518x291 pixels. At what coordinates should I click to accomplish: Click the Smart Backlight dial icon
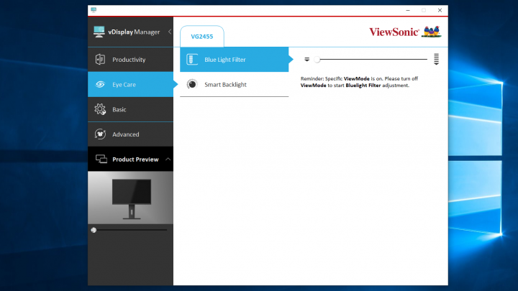coord(192,85)
